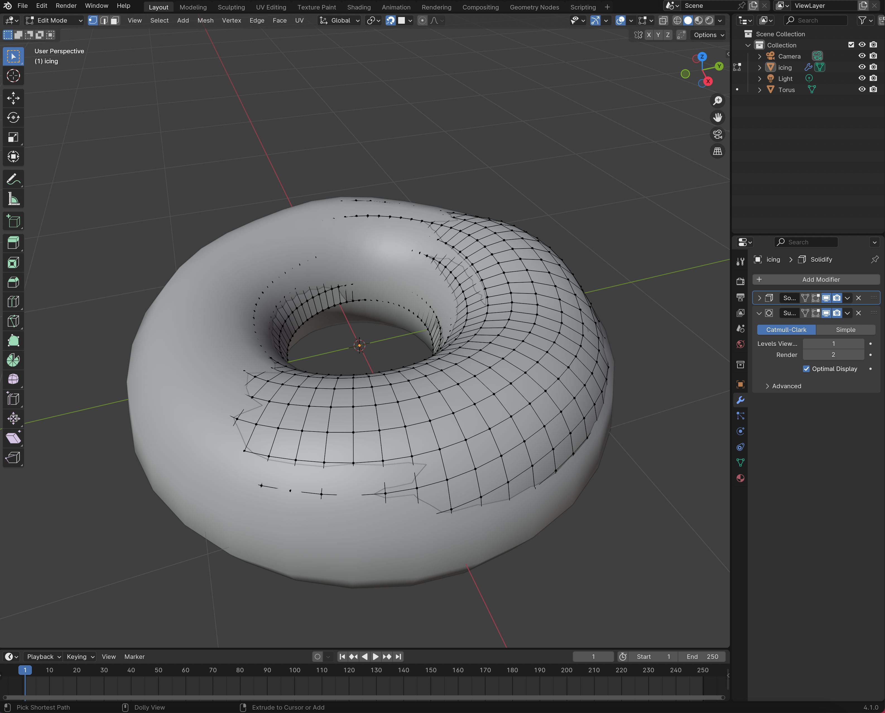This screenshot has height=713, width=885.
Task: Open the Options dropdown in viewport
Action: pos(708,35)
